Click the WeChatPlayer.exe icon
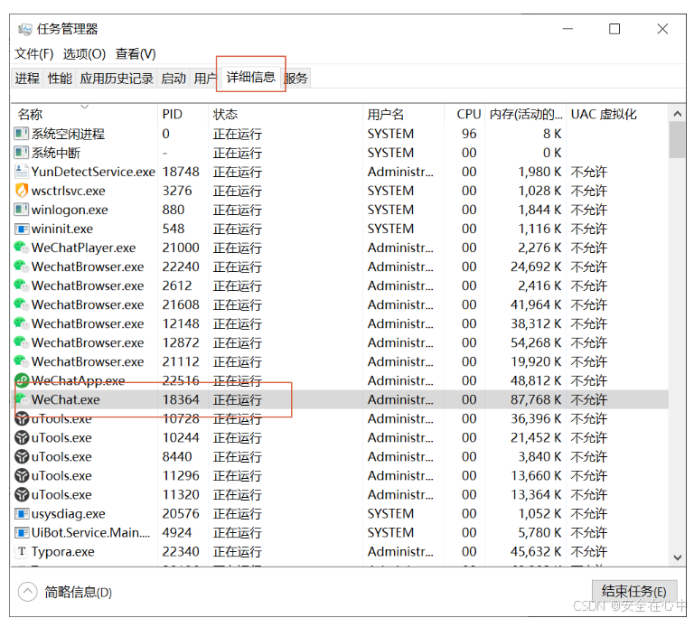The image size is (694, 618). pyautogui.click(x=22, y=247)
